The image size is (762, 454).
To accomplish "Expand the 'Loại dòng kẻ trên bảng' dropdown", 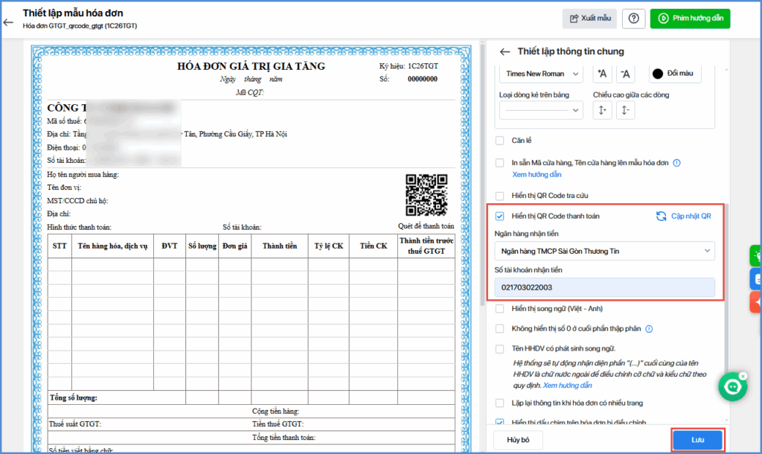I will [x=541, y=110].
